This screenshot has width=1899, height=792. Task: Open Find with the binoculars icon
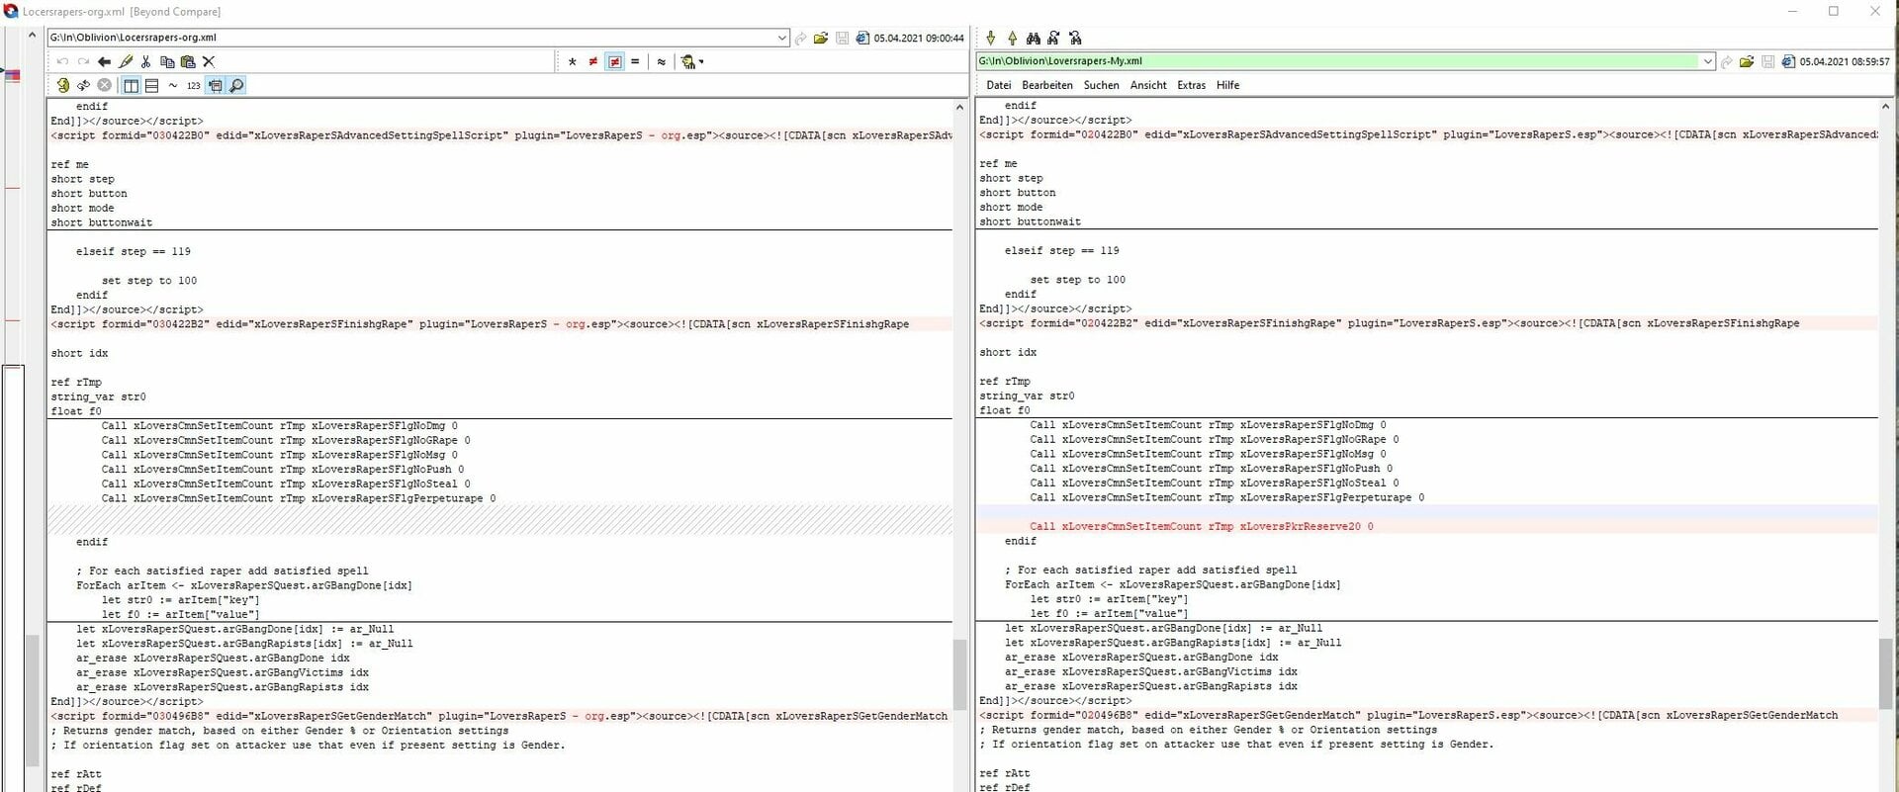1033,38
